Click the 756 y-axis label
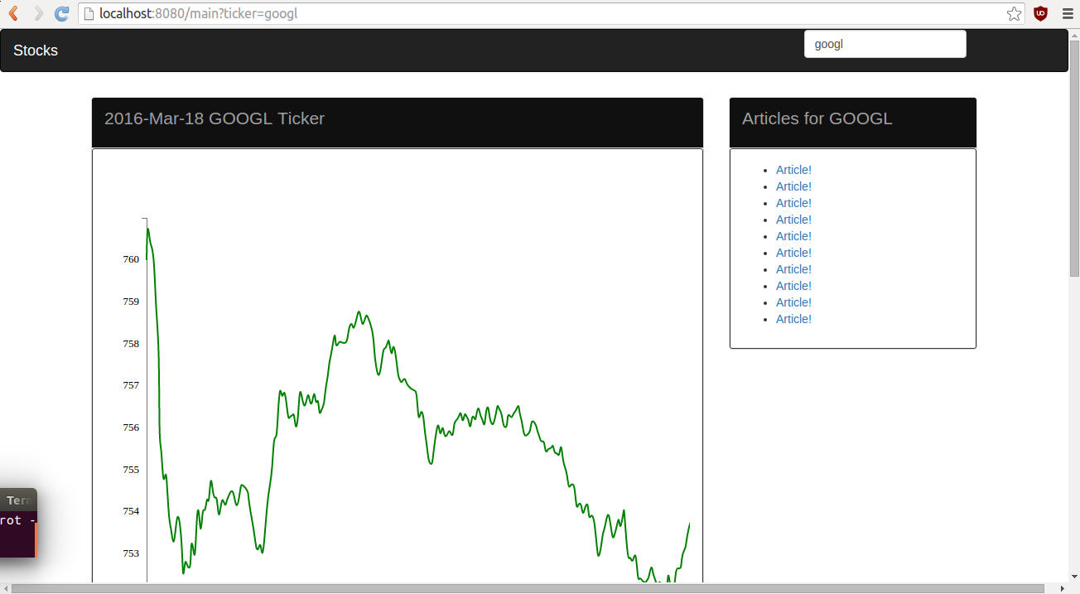The height and width of the screenshot is (594, 1080). pos(131,427)
